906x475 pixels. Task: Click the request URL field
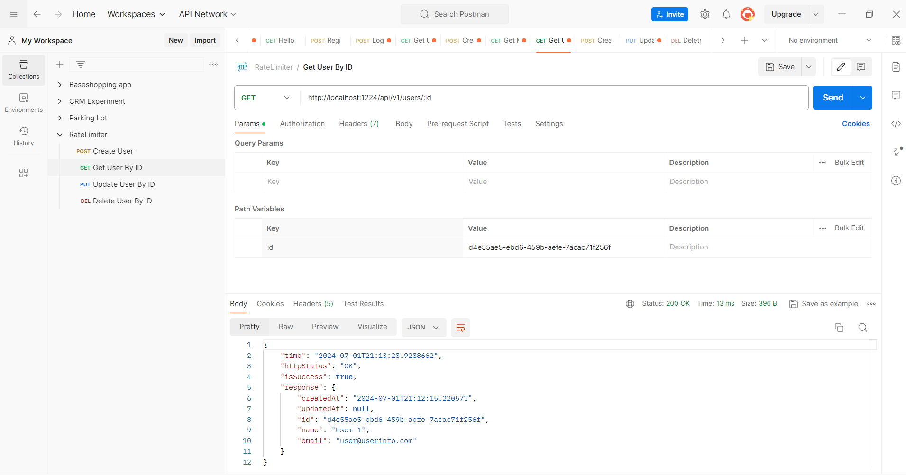tap(554, 98)
